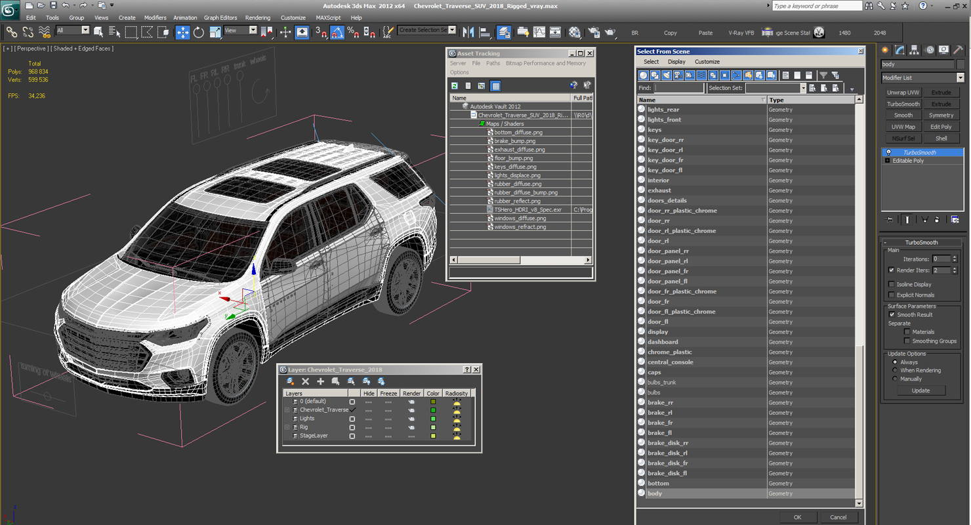Open the Selection Set dropdown in Select From Scene
This screenshot has width=971, height=525.
click(802, 88)
